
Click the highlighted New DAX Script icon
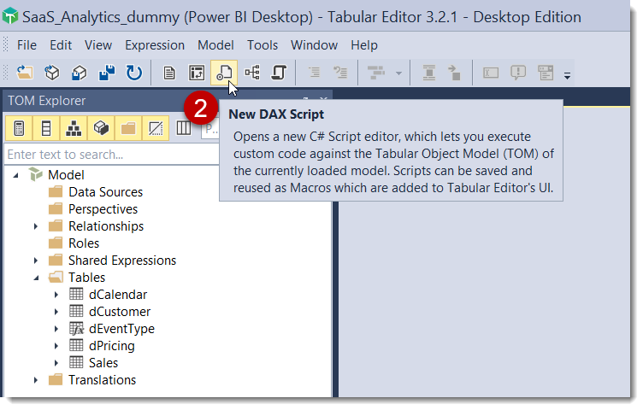click(224, 73)
